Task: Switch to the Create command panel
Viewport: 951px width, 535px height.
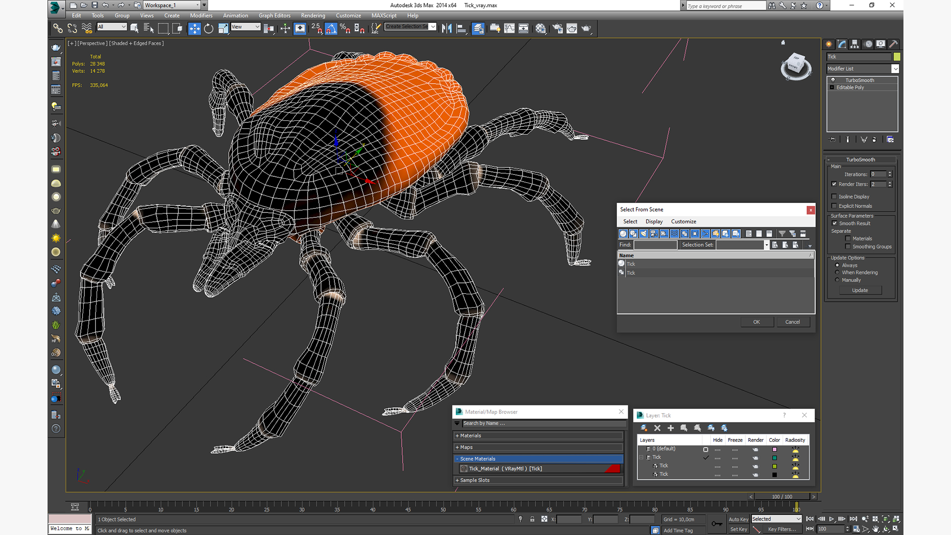Action: 829,44
